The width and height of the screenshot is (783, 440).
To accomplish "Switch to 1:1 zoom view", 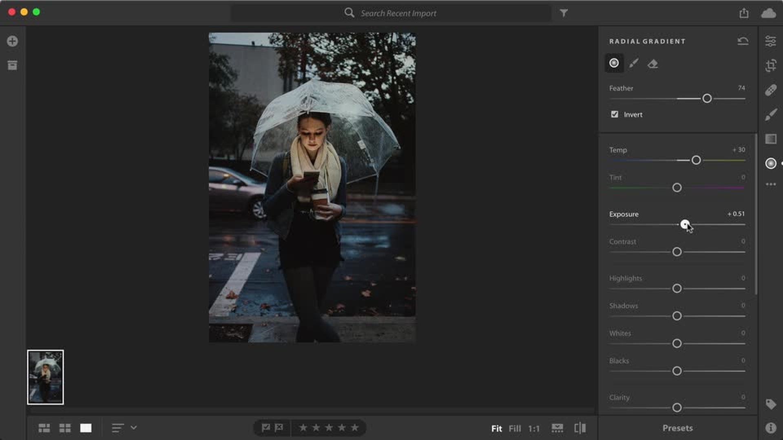I will tap(534, 429).
